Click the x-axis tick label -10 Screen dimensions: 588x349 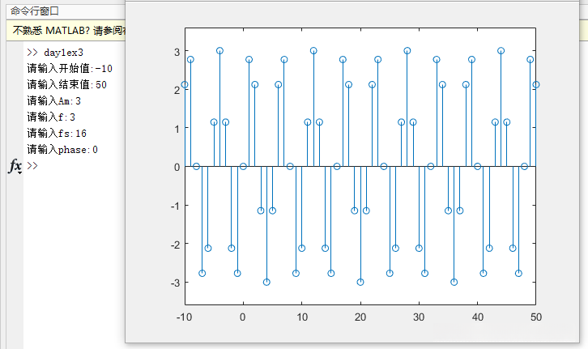tap(184, 317)
